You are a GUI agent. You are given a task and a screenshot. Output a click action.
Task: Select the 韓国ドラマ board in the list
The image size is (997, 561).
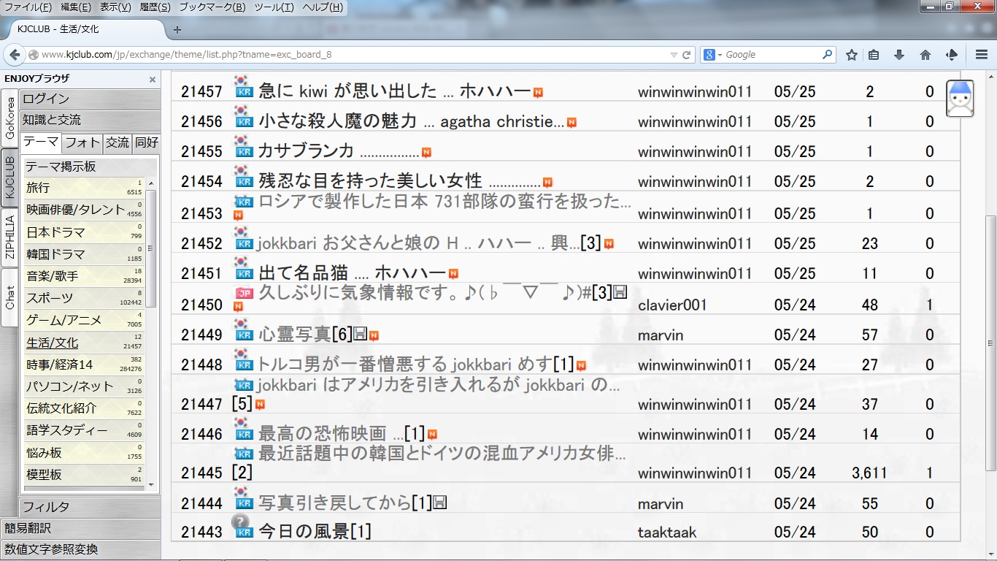(56, 254)
